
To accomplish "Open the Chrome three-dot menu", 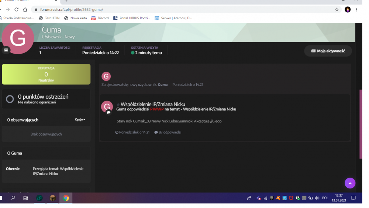I will point(356,10).
